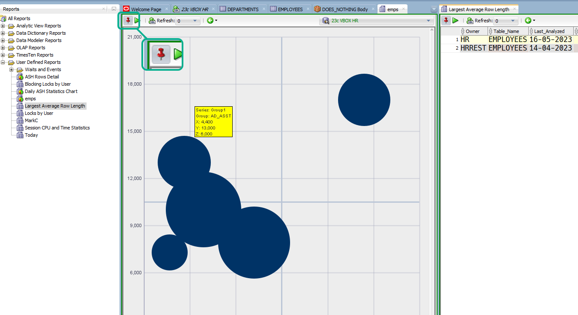Collapse the User Defined Reports folder
The width and height of the screenshot is (578, 315).
pyautogui.click(x=3, y=62)
